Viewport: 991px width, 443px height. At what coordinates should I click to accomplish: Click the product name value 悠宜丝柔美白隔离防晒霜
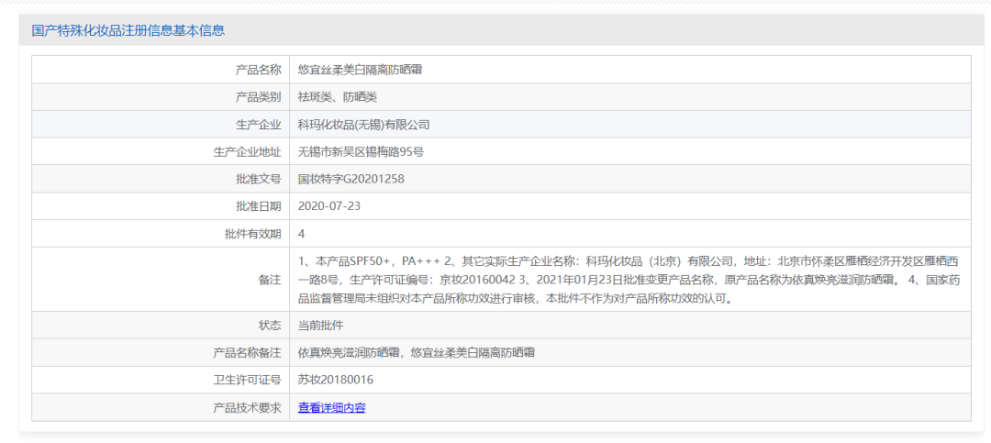(360, 70)
